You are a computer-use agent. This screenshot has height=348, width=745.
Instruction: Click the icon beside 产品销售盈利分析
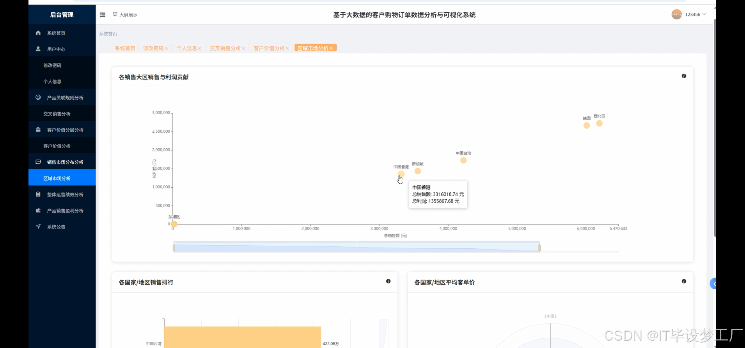tap(38, 210)
